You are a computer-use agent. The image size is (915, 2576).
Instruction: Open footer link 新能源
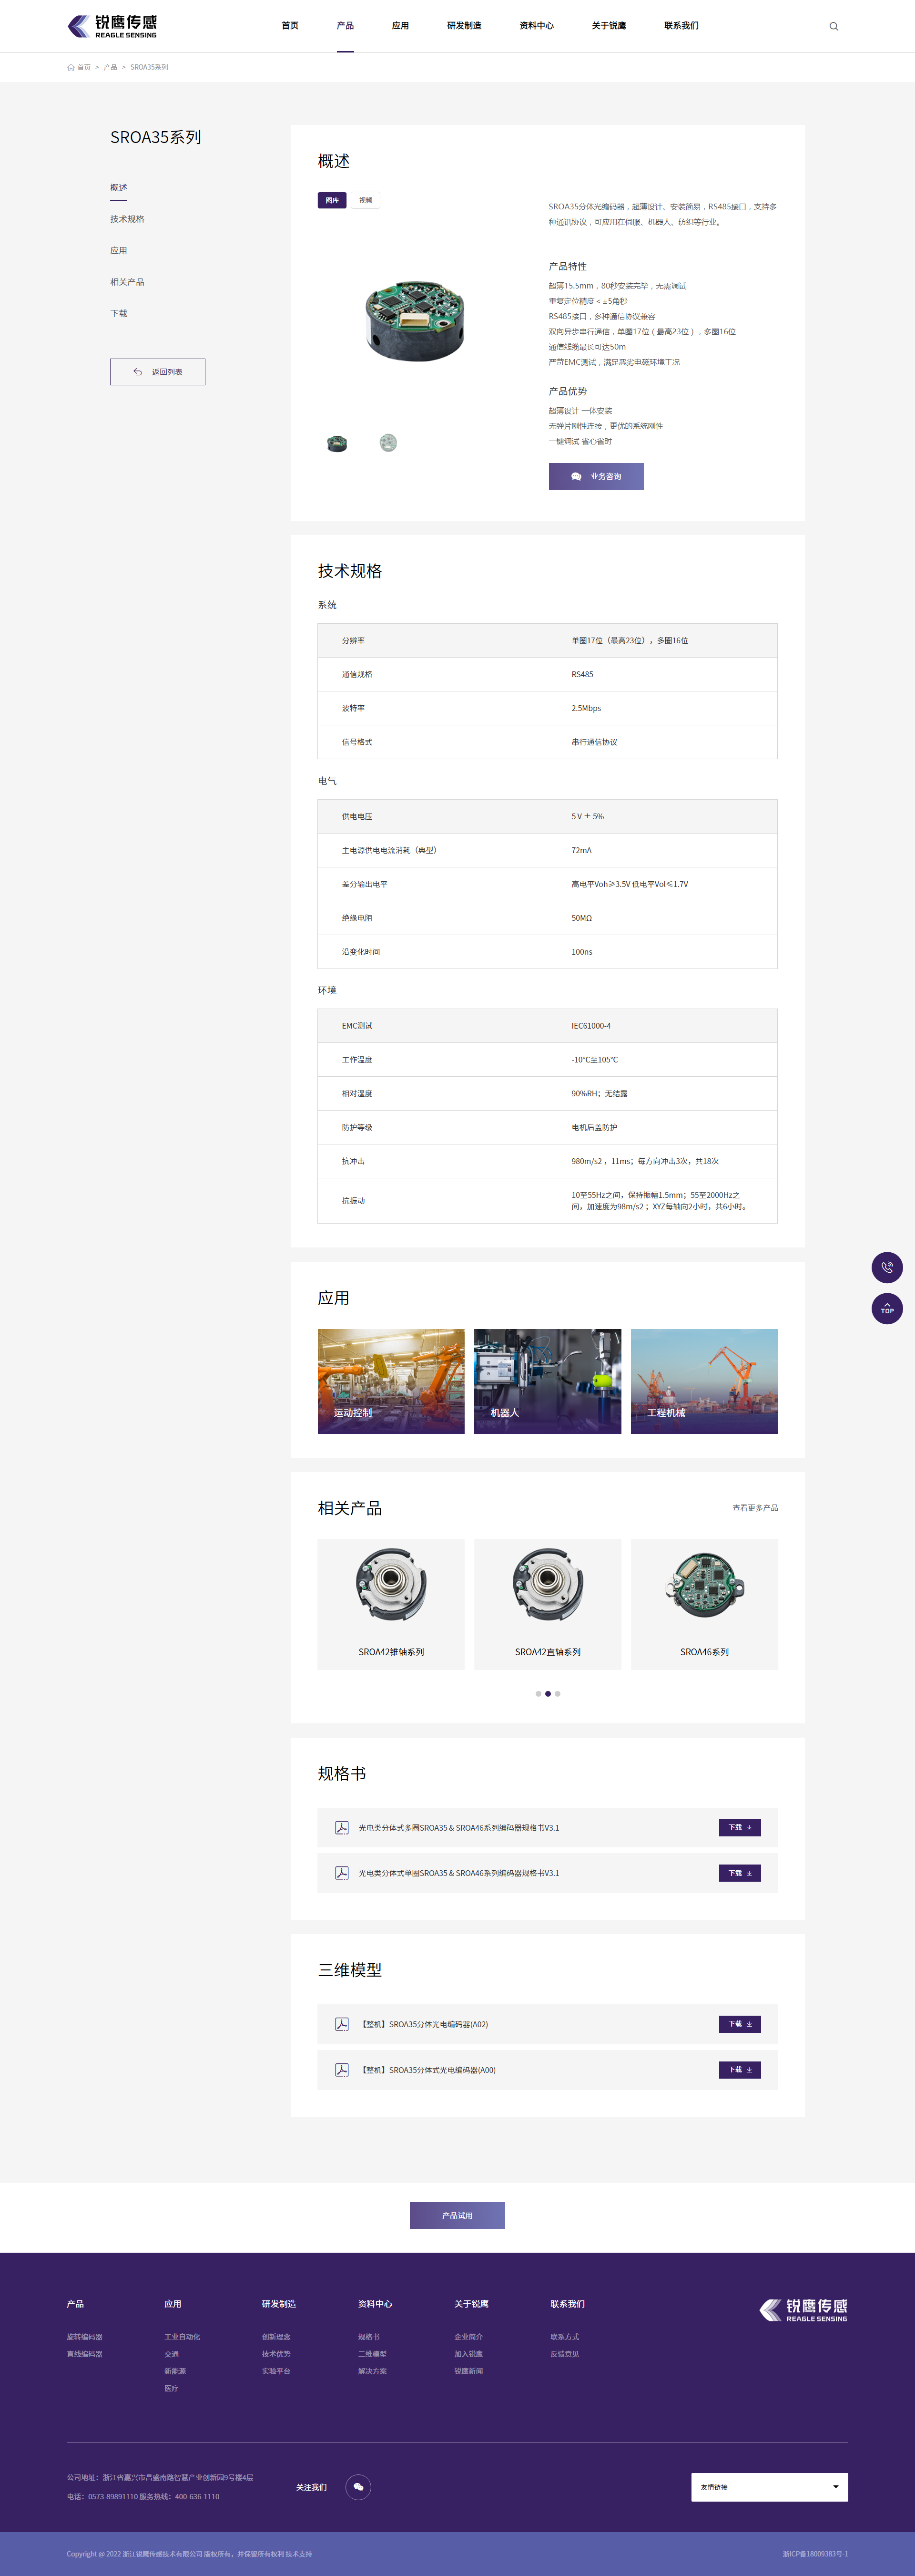175,2371
